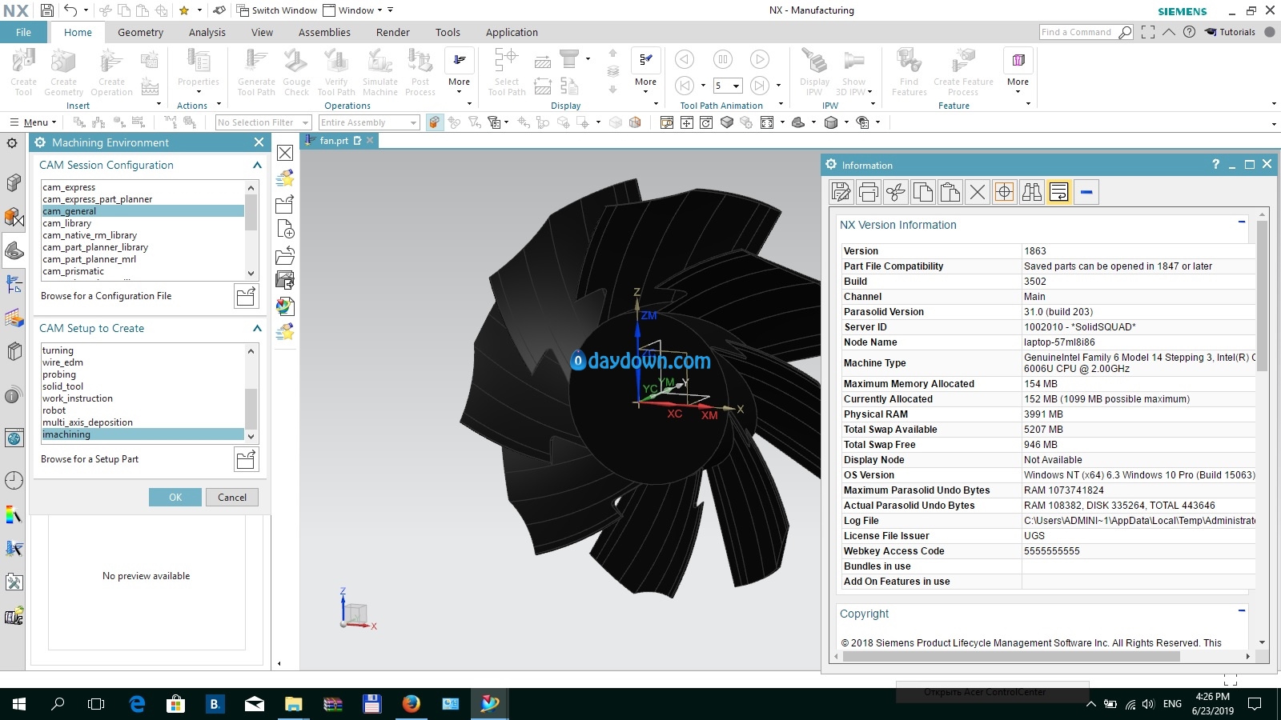Click the binoculars Find icon in Information window
This screenshot has width=1281, height=720.
click(1032, 192)
